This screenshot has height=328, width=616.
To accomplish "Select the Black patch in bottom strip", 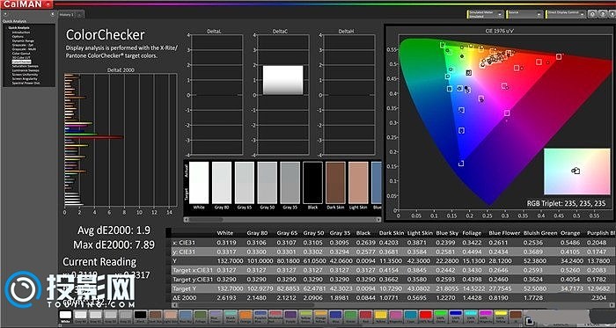I will tap(140, 315).
